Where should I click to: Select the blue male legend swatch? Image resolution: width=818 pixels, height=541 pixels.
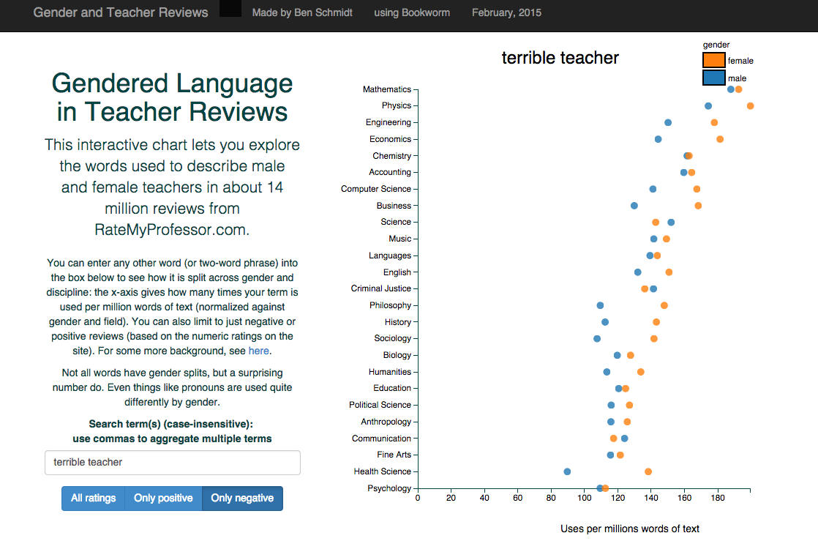tap(713, 78)
